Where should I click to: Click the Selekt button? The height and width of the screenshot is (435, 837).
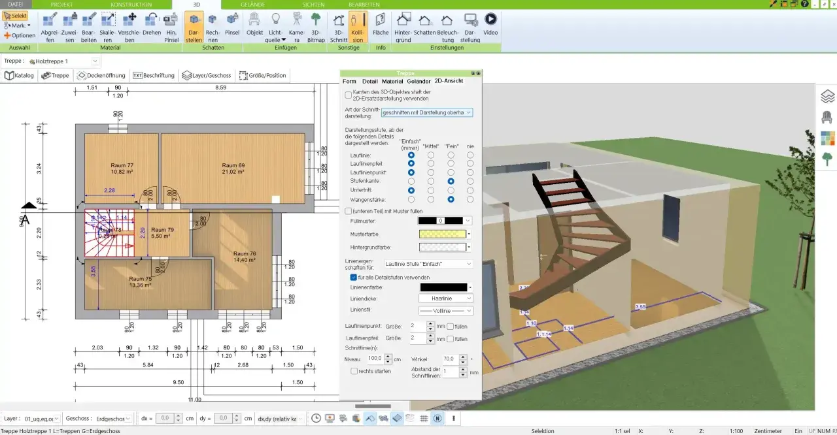(x=15, y=15)
